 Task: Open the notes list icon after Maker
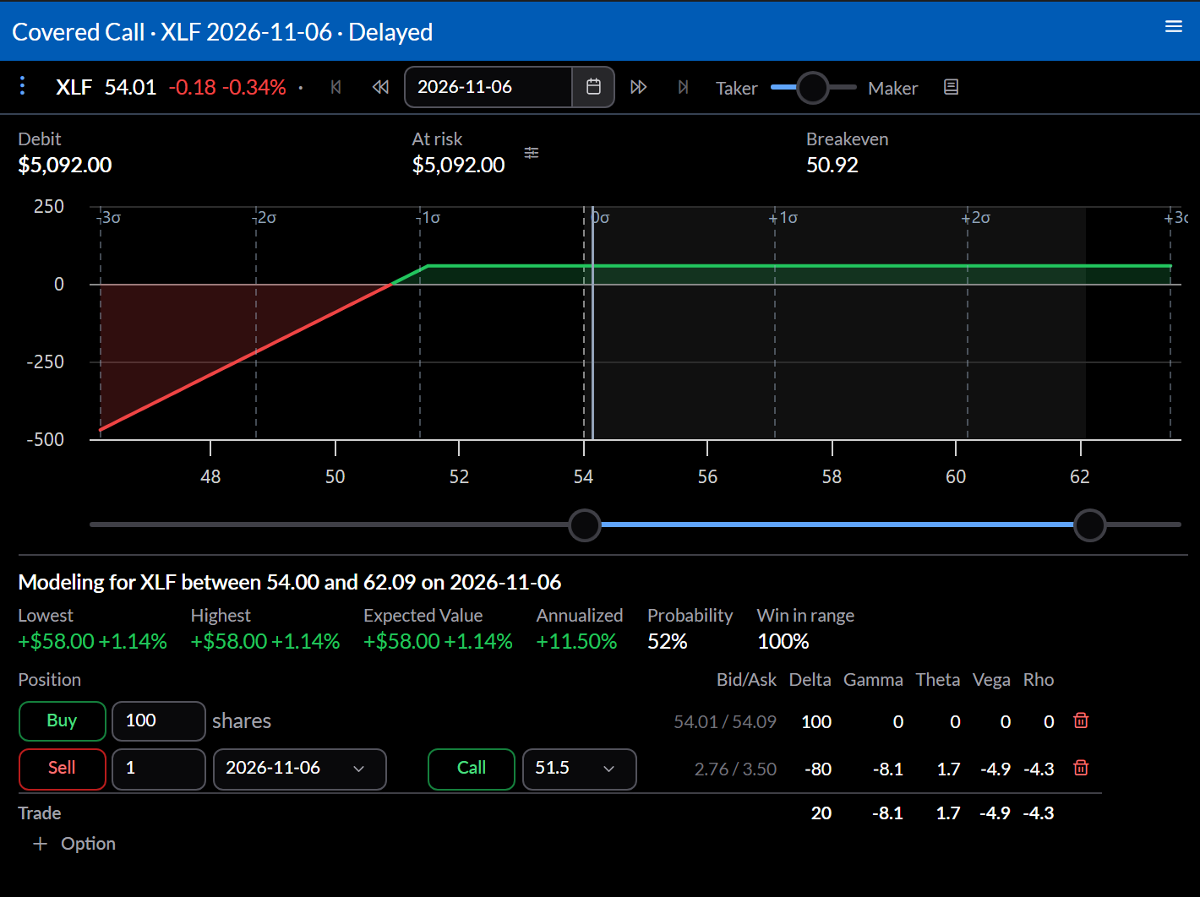(x=951, y=87)
